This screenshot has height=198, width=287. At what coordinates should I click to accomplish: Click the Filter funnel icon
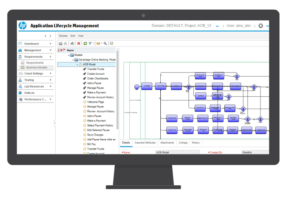point(90,43)
